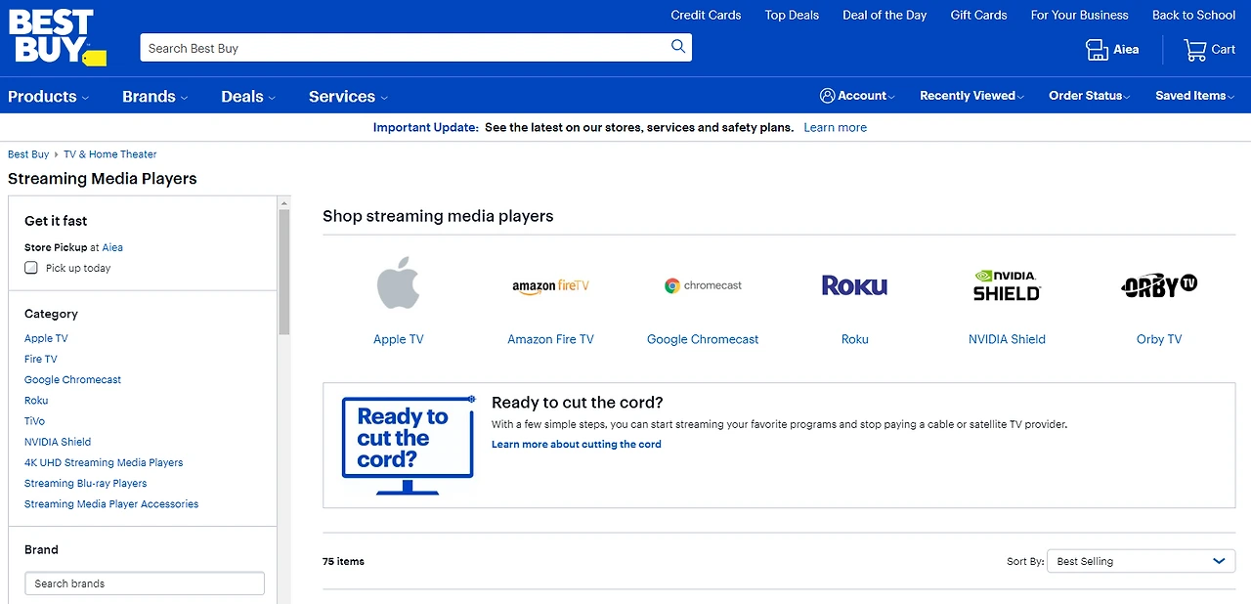Click the NVIDIA Shield text link
This screenshot has height=604, width=1251.
(x=1007, y=339)
